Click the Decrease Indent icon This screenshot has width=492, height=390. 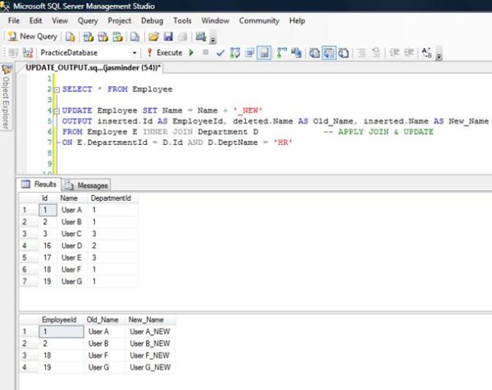click(394, 52)
